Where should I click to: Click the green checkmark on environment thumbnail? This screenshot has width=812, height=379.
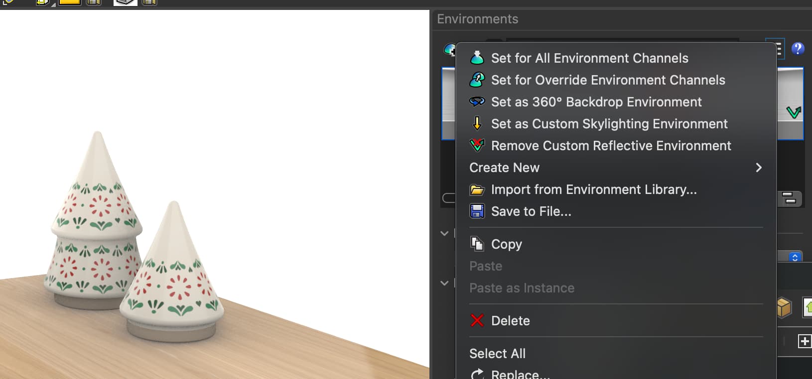(x=793, y=113)
